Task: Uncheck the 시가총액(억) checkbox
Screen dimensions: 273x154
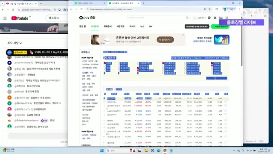Action: (163, 63)
